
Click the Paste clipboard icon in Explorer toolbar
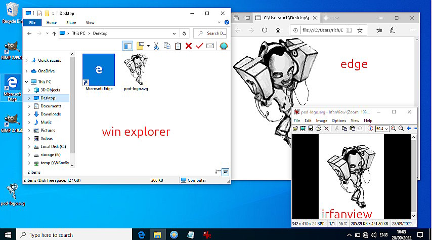click(x=178, y=46)
